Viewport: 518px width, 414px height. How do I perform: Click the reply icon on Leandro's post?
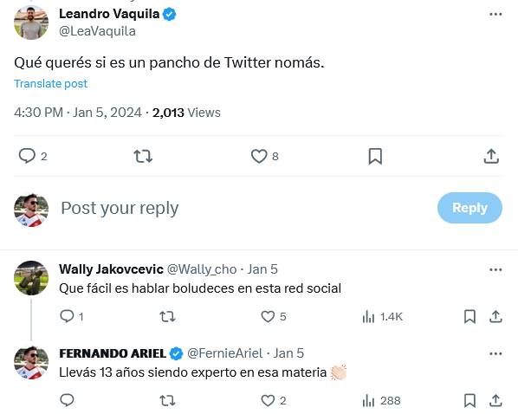[x=27, y=156]
